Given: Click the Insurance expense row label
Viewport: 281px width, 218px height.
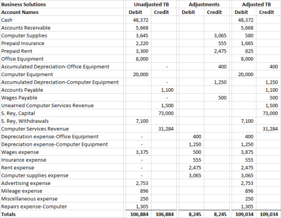Looking at the screenshot, I should tap(24, 160).
